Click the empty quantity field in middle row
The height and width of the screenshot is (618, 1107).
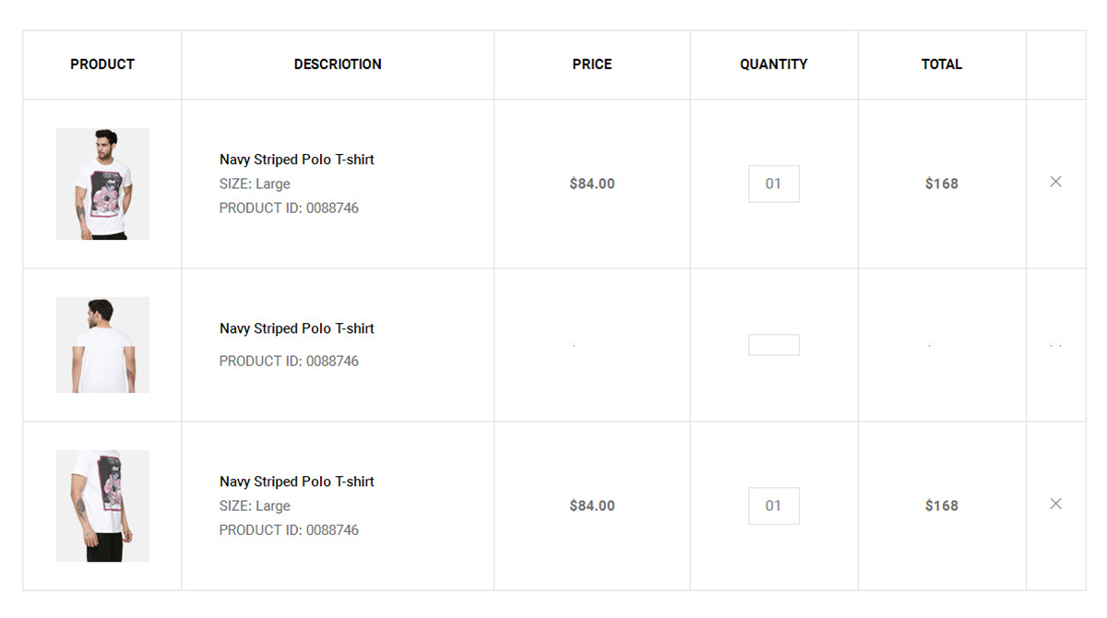774,345
